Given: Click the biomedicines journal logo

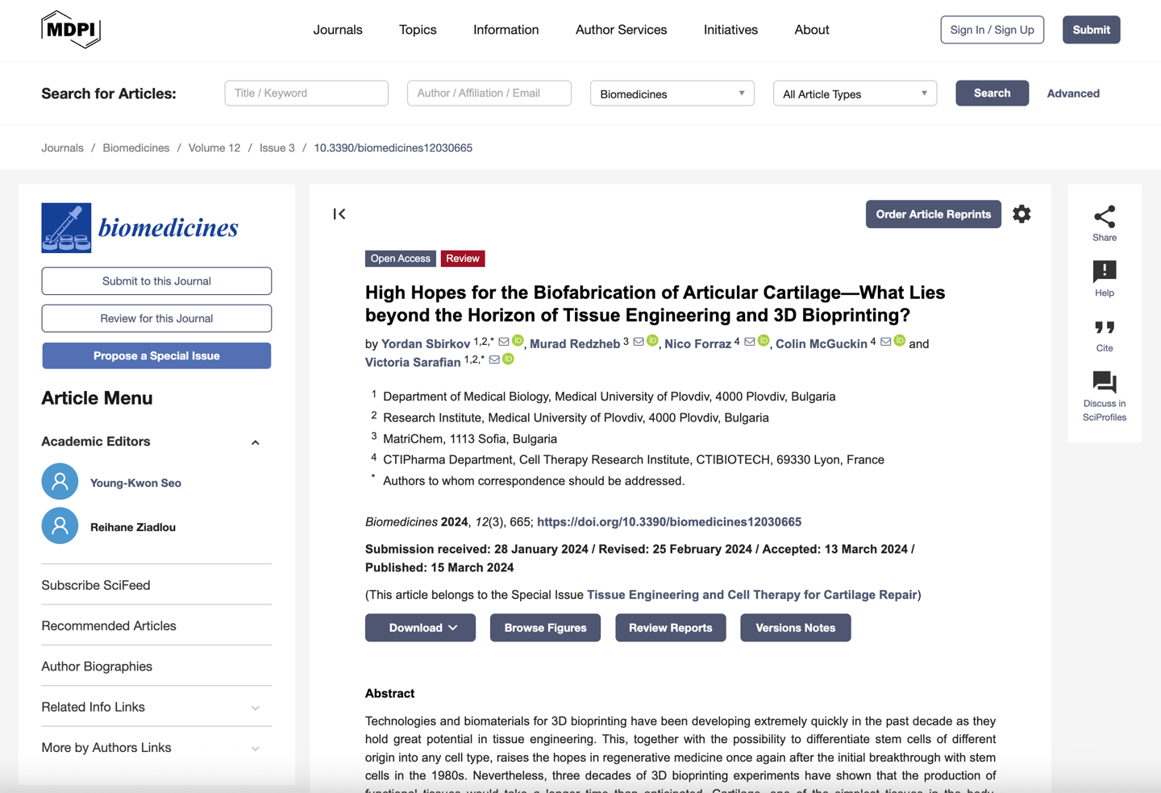Looking at the screenshot, I should pyautogui.click(x=139, y=228).
